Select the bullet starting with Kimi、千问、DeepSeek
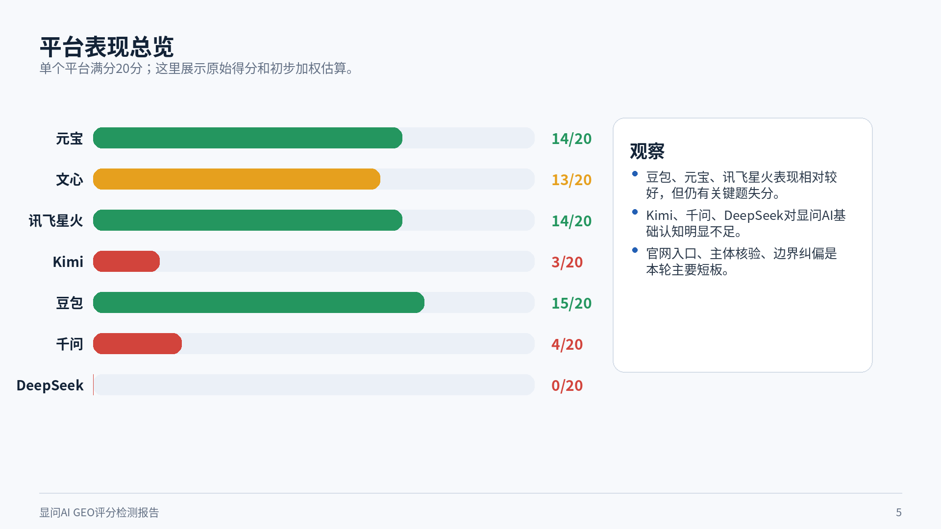 (745, 223)
